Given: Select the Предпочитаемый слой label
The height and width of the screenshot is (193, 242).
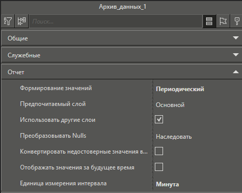Looking at the screenshot, I should pyautogui.click(x=53, y=104).
